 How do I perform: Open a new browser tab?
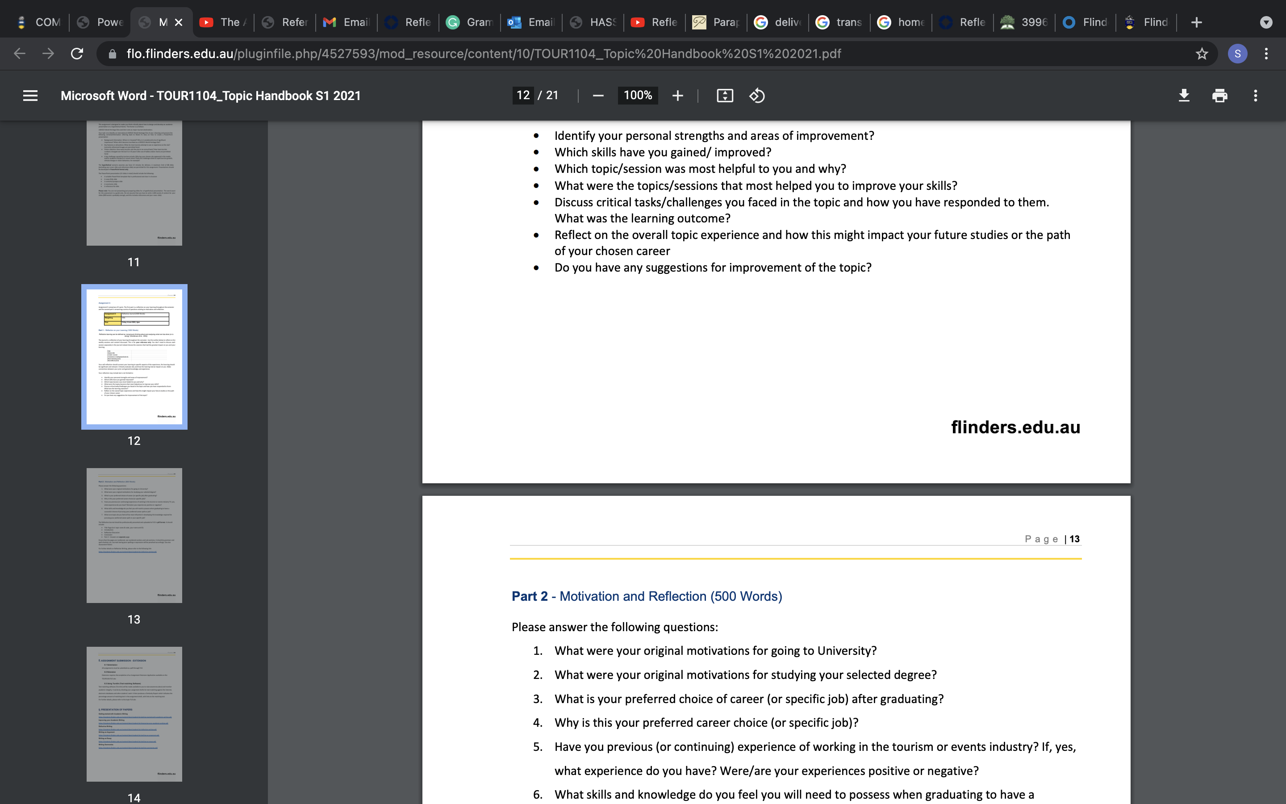(x=1196, y=22)
